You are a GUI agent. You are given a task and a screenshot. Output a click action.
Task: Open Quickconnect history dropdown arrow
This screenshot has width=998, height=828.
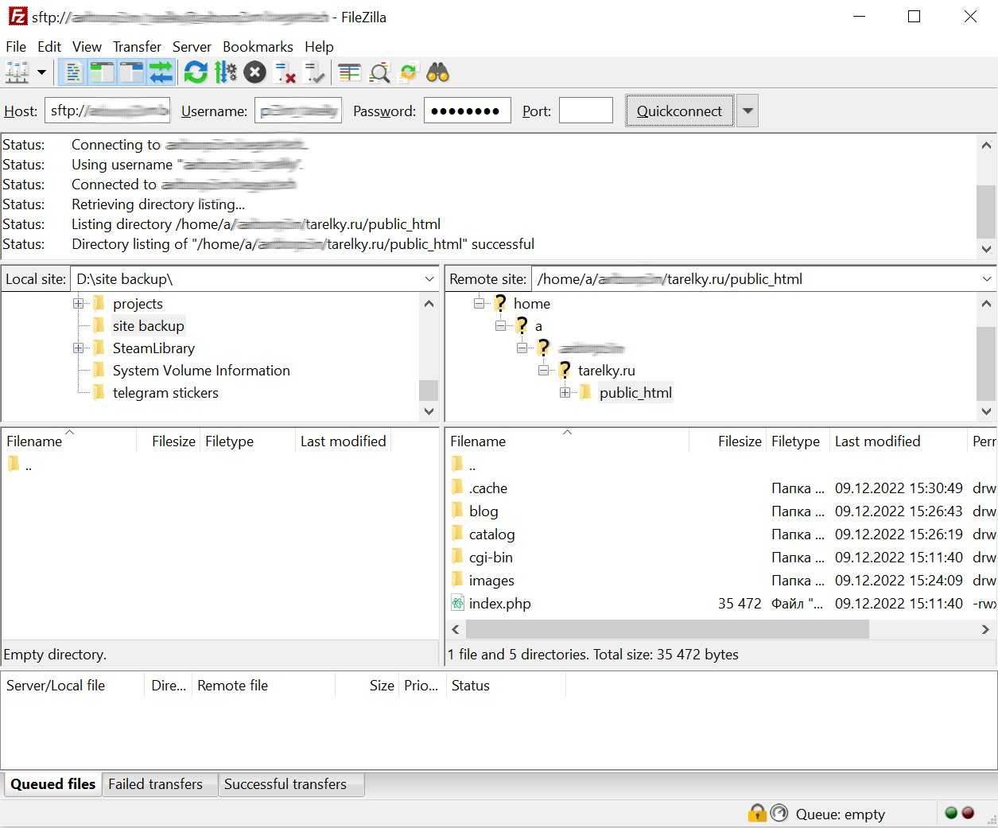click(x=747, y=111)
